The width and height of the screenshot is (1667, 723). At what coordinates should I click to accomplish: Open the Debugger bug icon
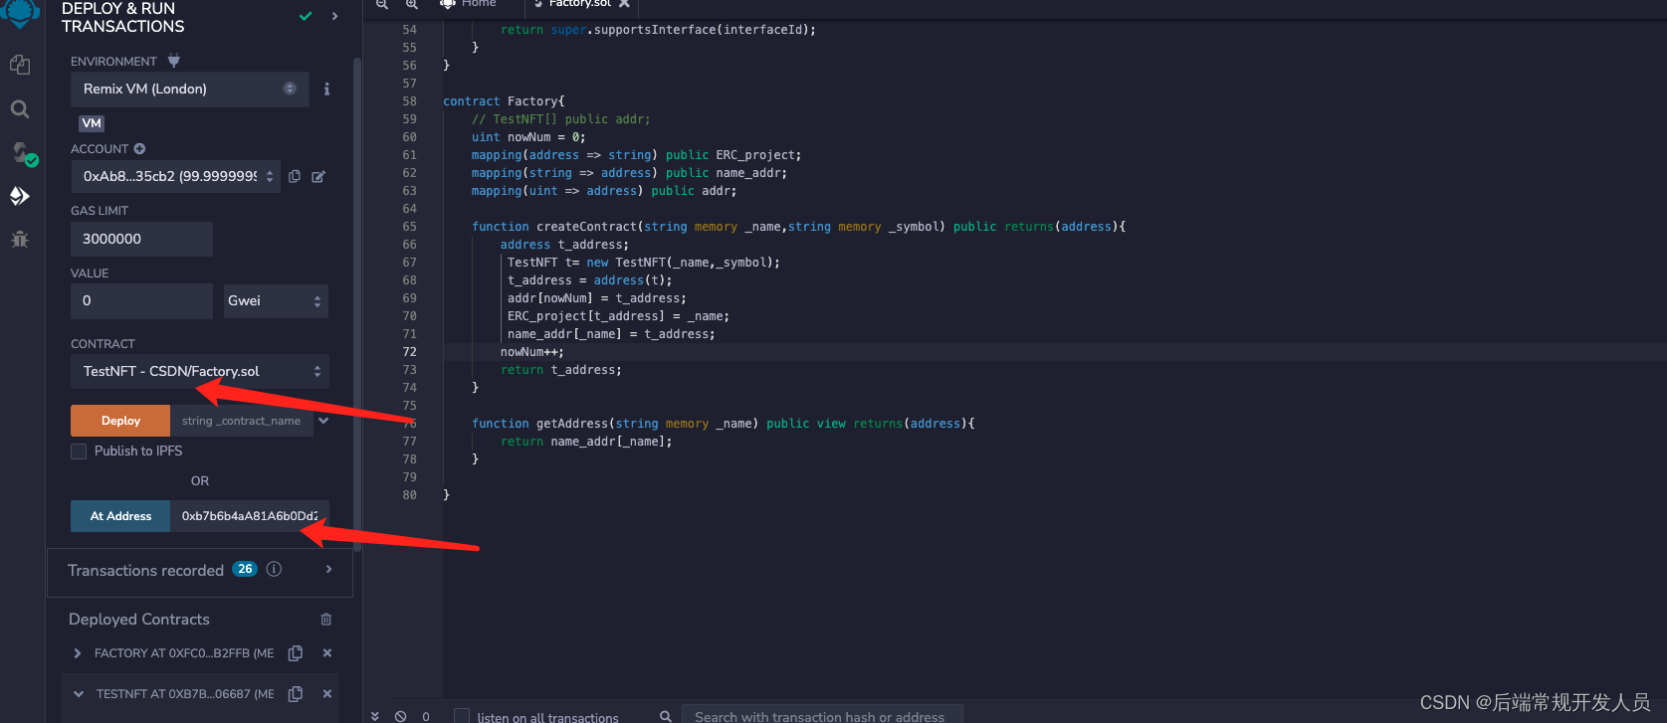point(20,240)
